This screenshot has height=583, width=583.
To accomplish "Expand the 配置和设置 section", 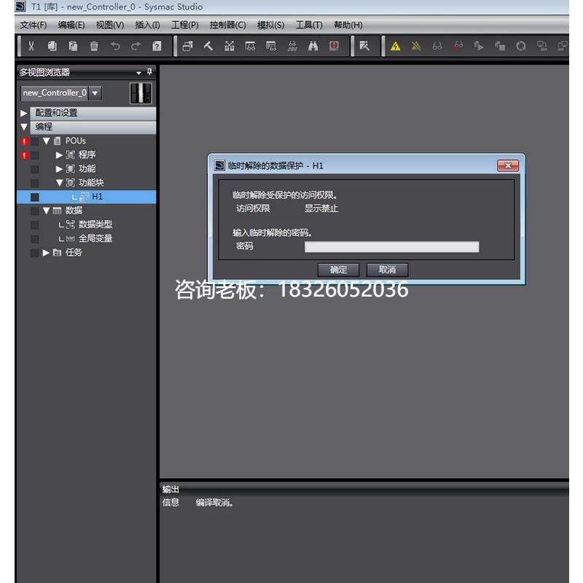I will [23, 113].
